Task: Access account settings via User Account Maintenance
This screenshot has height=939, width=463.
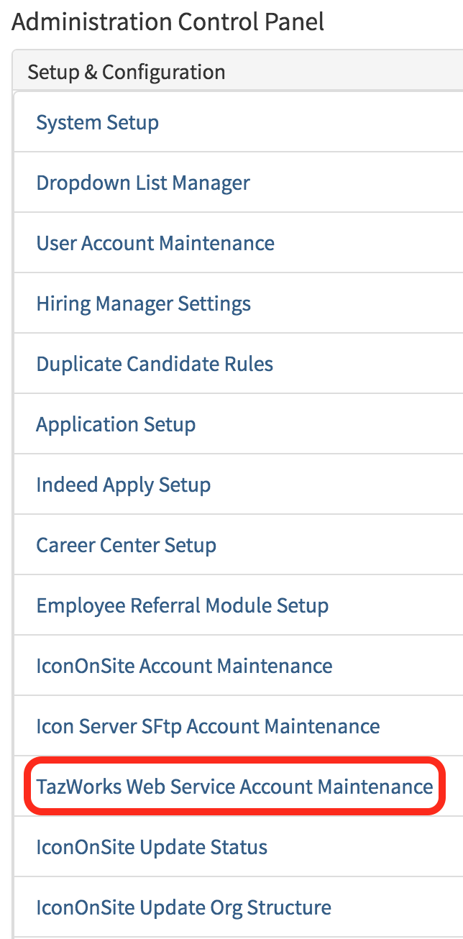Action: click(x=155, y=242)
